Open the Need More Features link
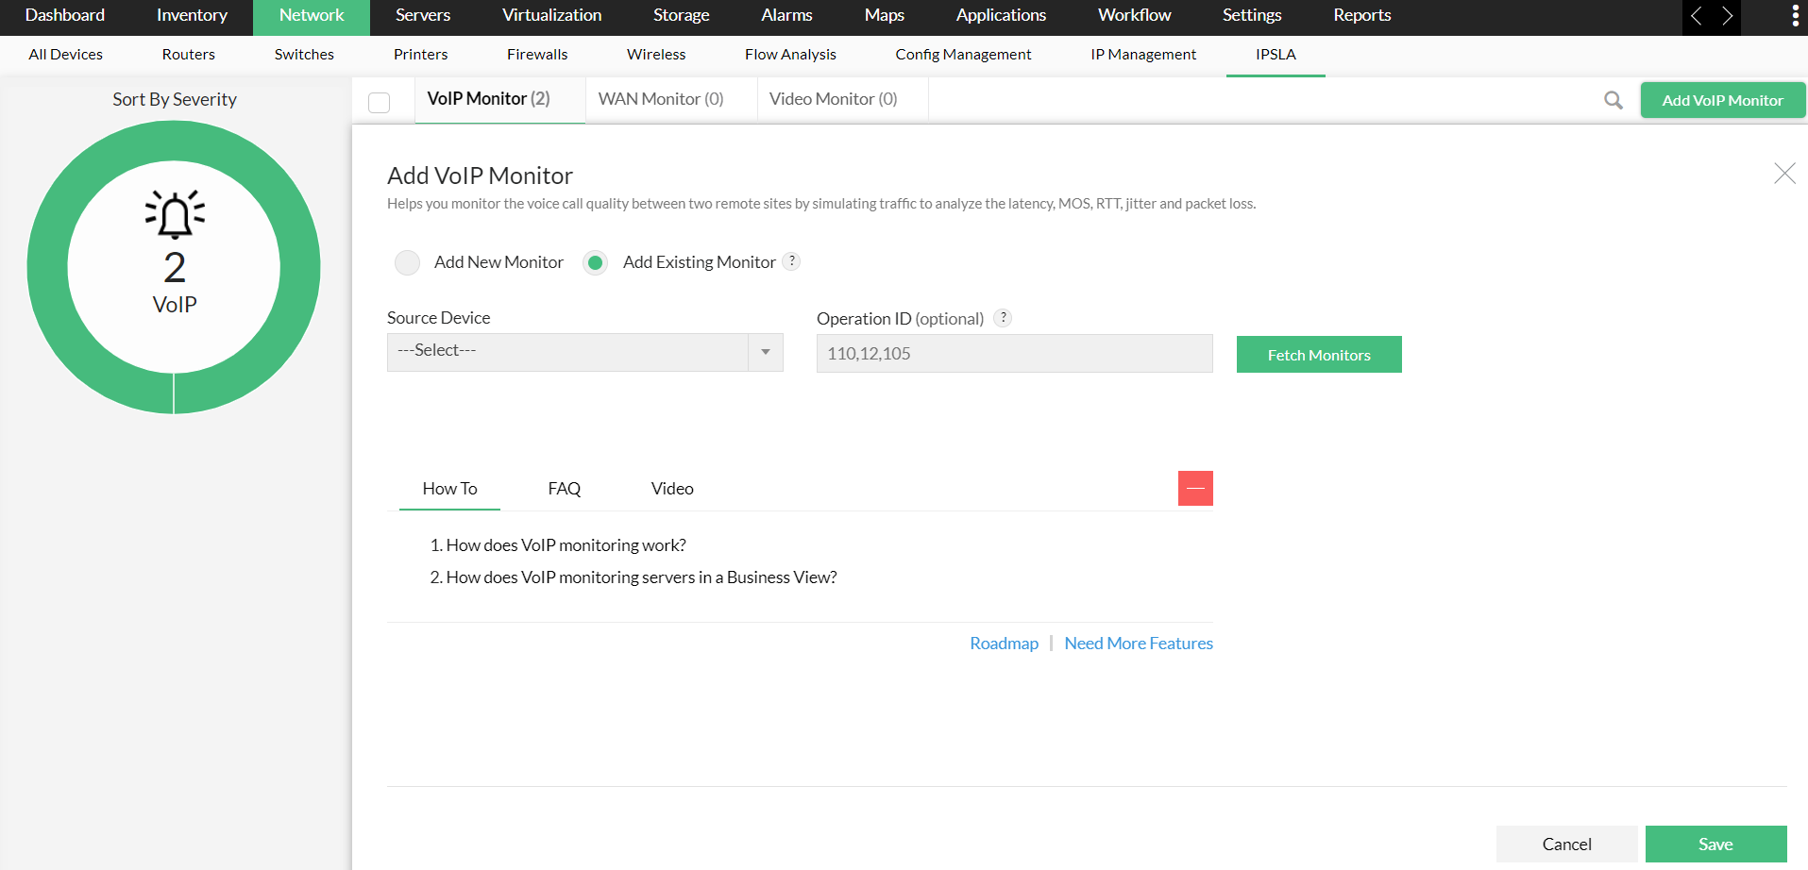The height and width of the screenshot is (870, 1808). point(1139,644)
